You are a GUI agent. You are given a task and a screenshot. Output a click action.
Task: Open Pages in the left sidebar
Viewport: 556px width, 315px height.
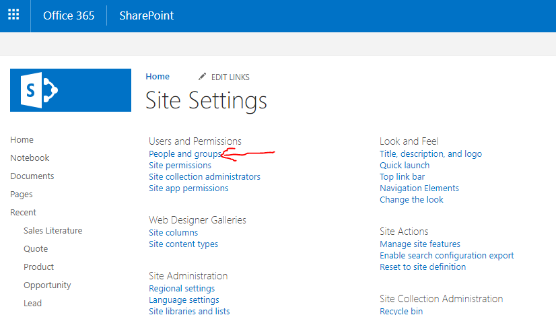click(x=22, y=195)
